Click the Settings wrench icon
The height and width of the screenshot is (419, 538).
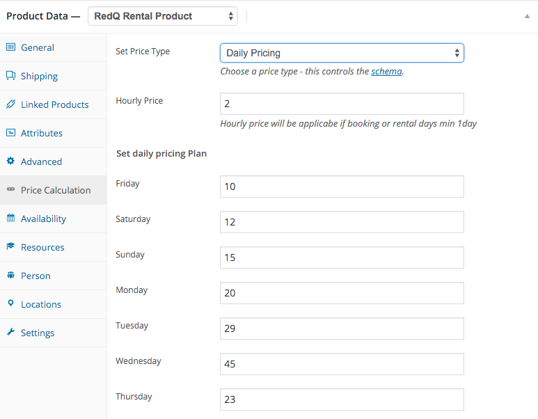click(10, 332)
